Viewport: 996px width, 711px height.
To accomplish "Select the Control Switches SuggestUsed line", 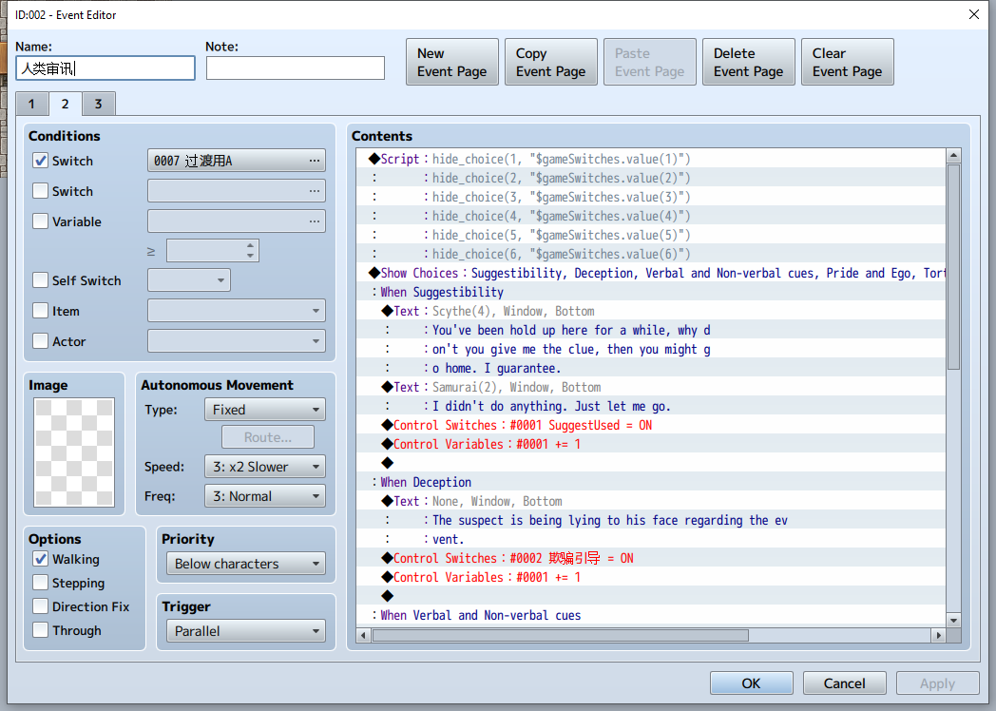I will (x=650, y=425).
